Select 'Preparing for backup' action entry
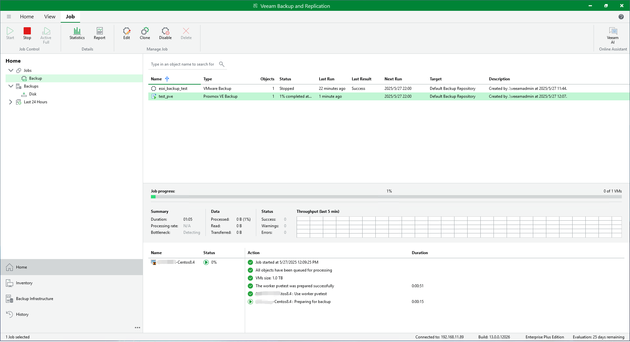The image size is (630, 342). (293, 302)
